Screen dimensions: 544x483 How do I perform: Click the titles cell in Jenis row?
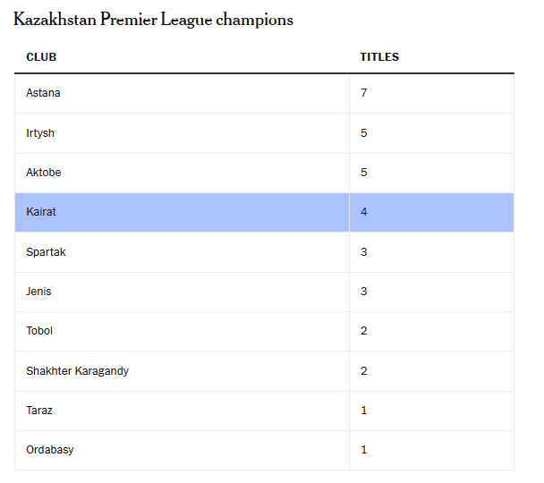(x=364, y=292)
